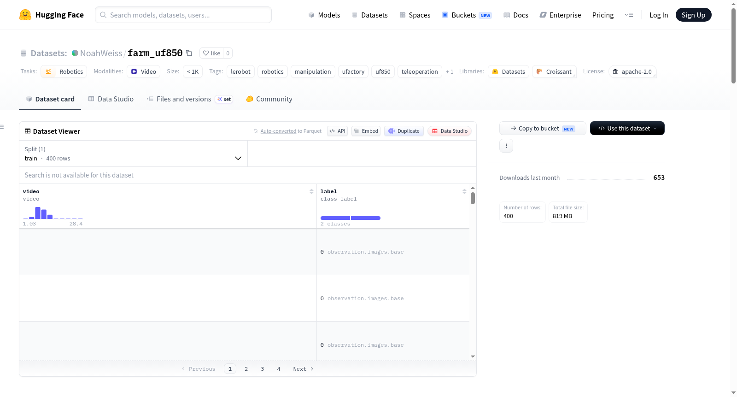Open the Hugging Face home logo
The height and width of the screenshot is (397, 737).
point(51,15)
